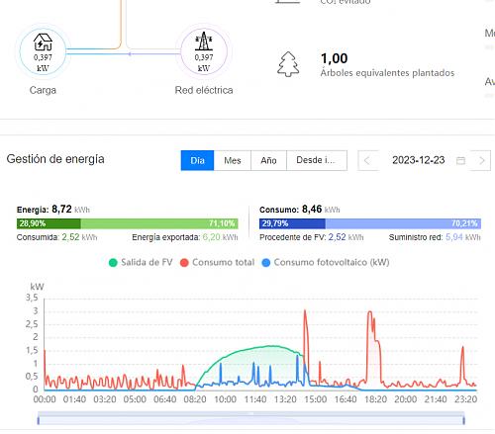Click the 10:00 time axis label
The width and height of the screenshot is (495, 434).
[x=225, y=399]
